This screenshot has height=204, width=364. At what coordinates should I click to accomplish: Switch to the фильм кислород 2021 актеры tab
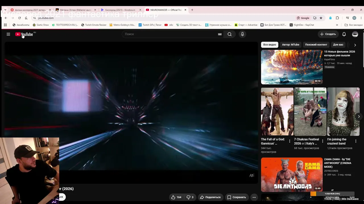click(31, 10)
